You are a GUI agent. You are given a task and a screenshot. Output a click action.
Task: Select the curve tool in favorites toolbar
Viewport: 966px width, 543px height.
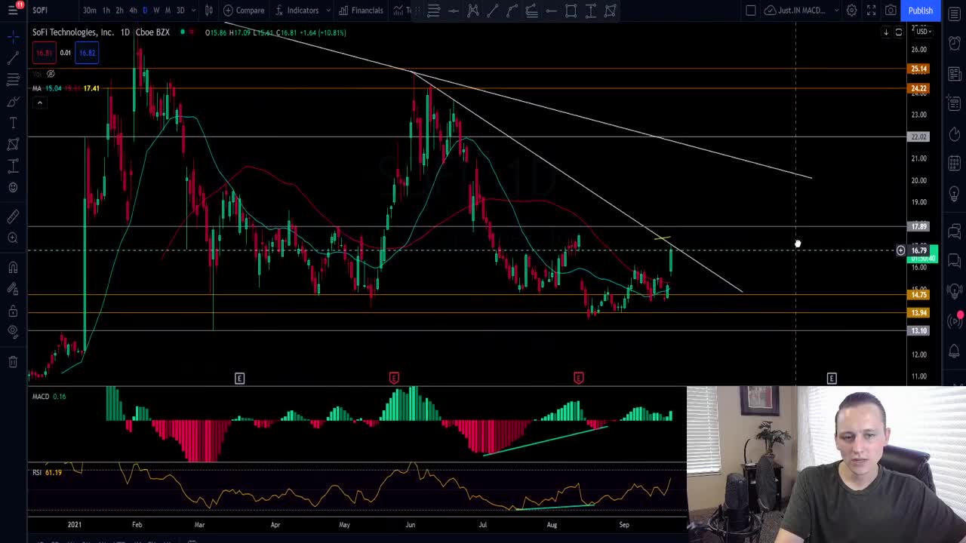point(512,11)
